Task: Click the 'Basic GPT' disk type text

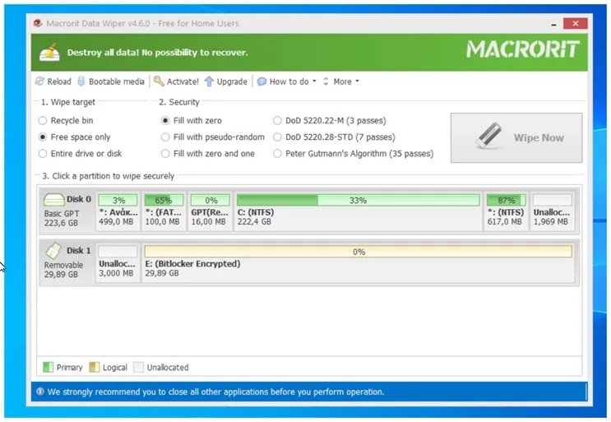Action: pyautogui.click(x=62, y=214)
